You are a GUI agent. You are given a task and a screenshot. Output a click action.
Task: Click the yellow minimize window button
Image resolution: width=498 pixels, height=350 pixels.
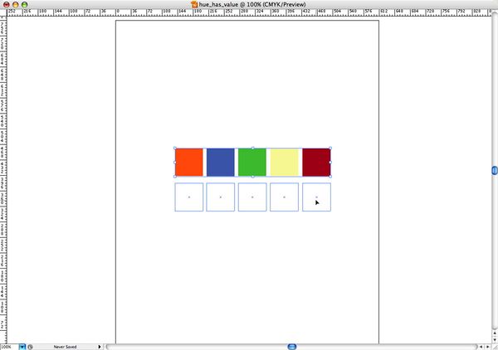coord(15,4)
